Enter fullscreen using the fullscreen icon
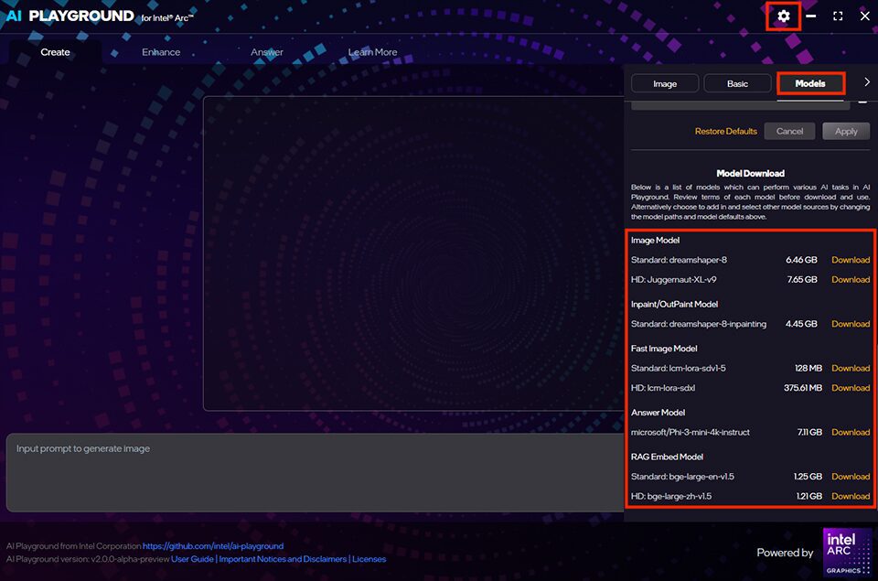 pos(837,16)
